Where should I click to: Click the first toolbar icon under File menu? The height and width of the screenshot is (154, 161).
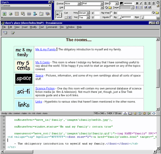click(5, 33)
